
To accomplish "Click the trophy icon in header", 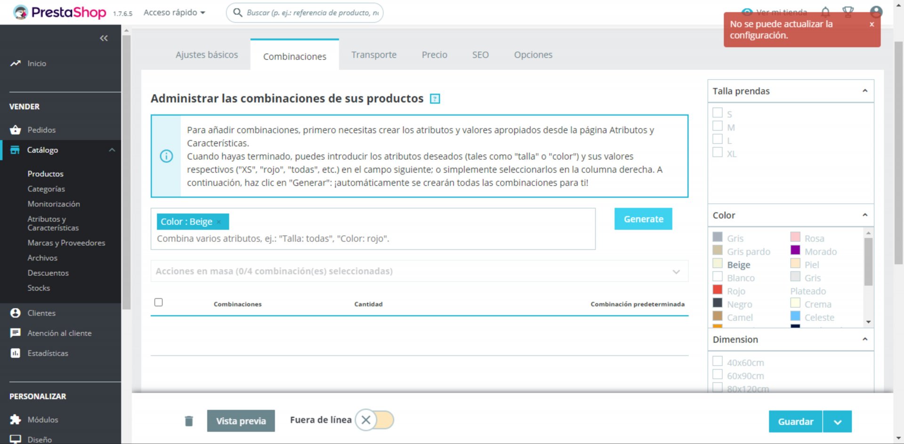I will [x=848, y=12].
